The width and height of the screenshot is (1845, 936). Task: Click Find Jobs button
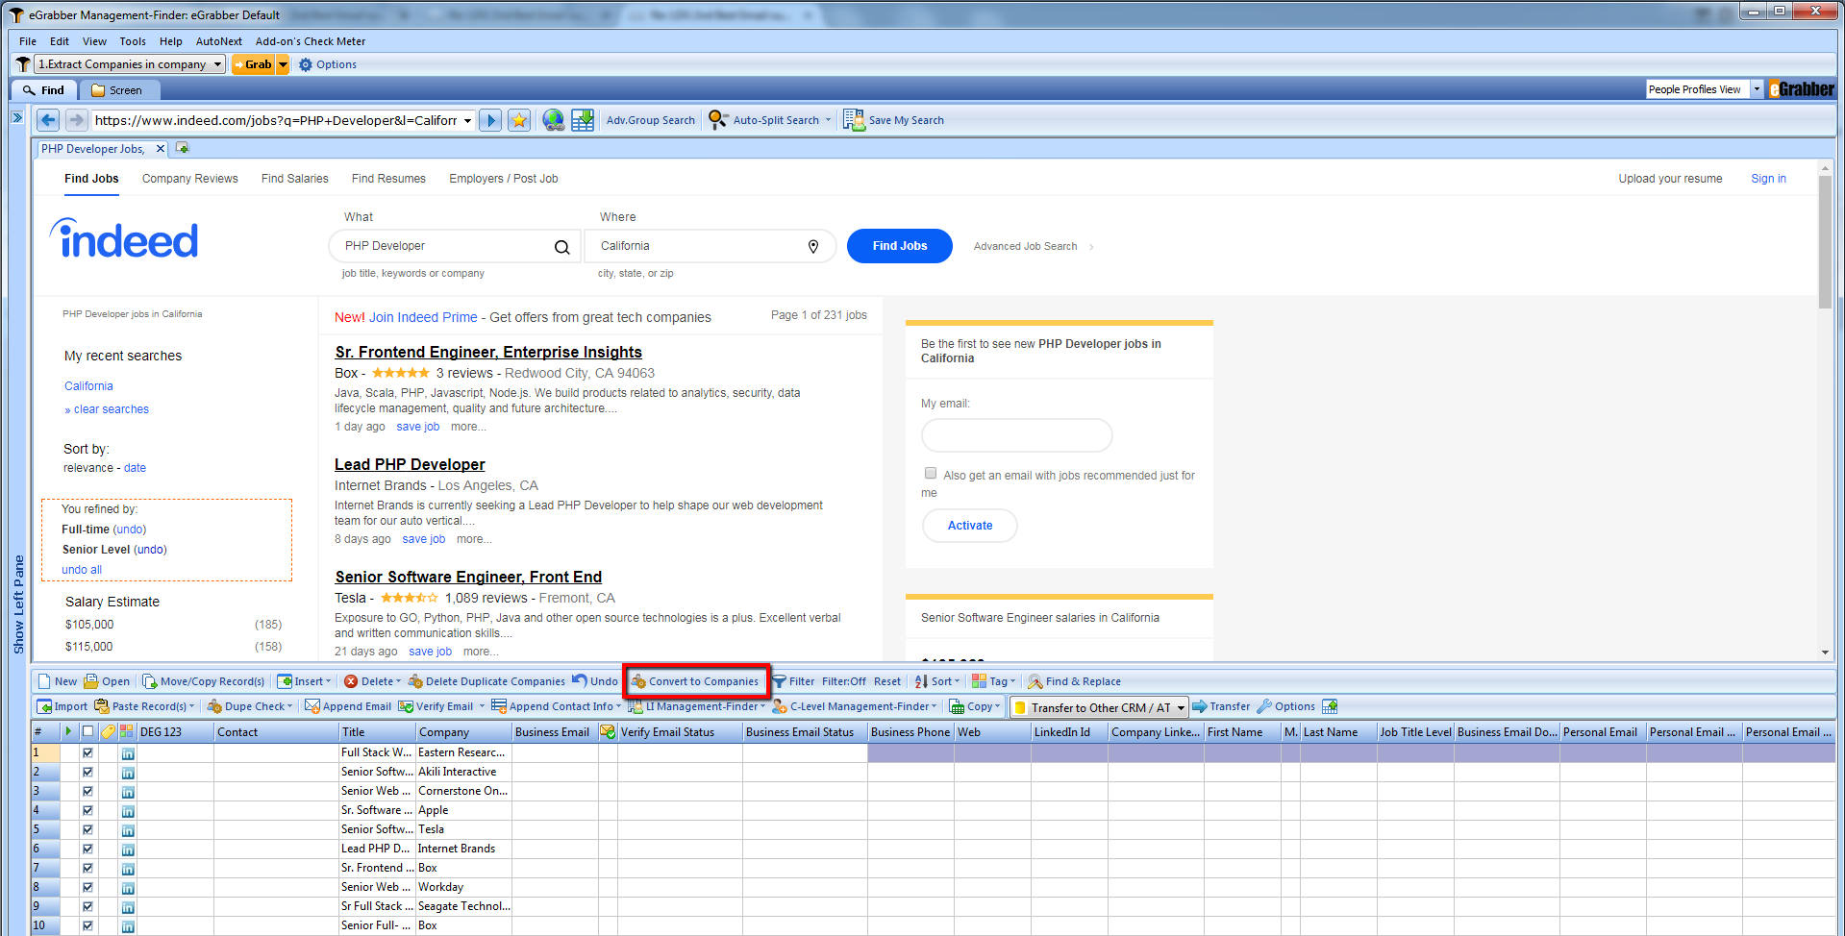pyautogui.click(x=900, y=246)
